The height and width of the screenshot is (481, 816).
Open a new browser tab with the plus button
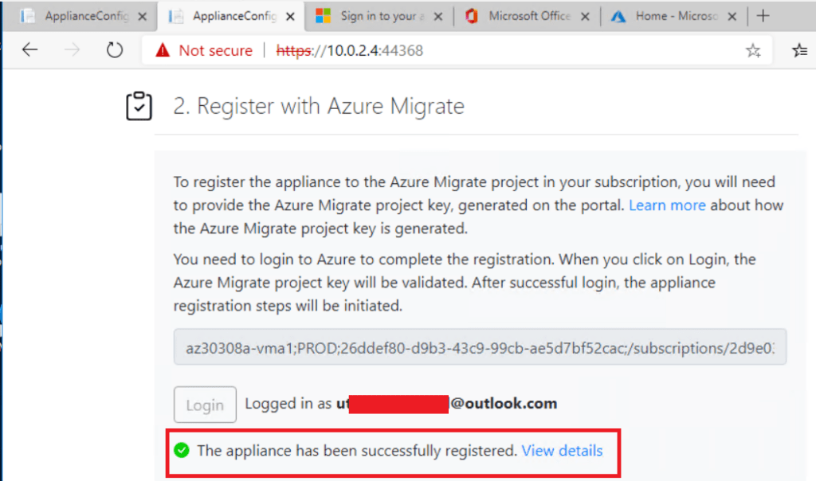pos(763,14)
